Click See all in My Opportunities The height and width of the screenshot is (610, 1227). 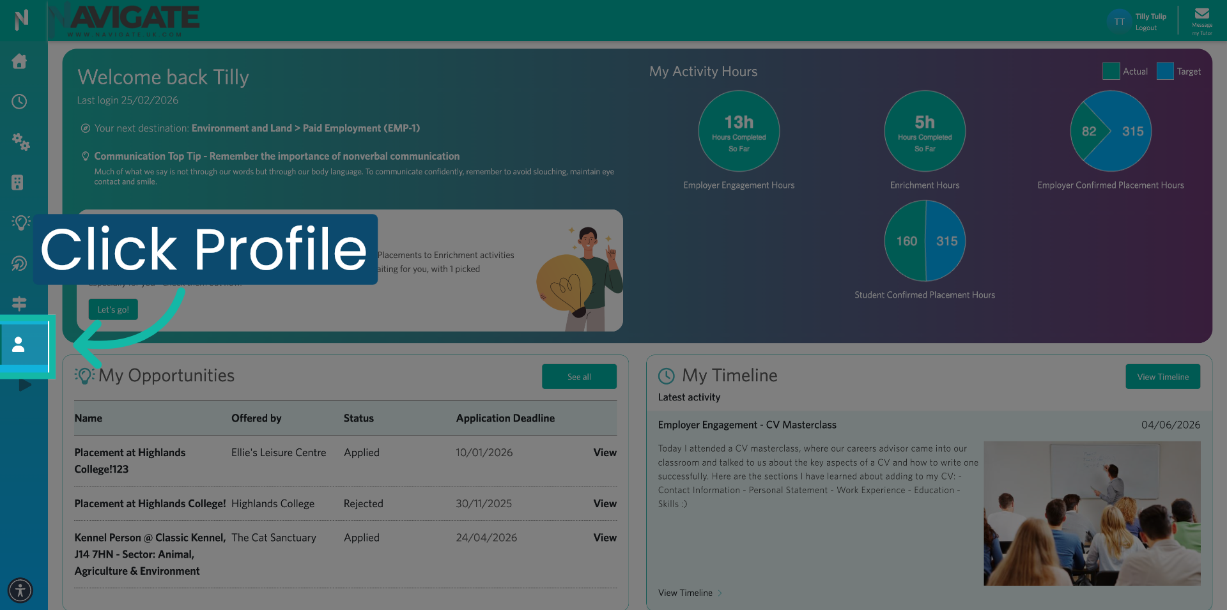coord(579,376)
